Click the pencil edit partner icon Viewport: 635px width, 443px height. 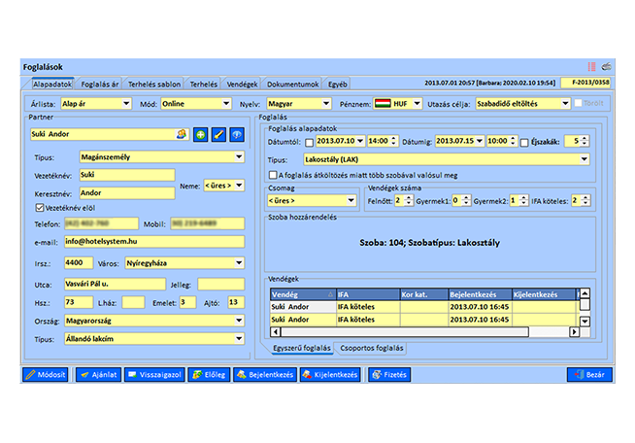[x=219, y=134]
